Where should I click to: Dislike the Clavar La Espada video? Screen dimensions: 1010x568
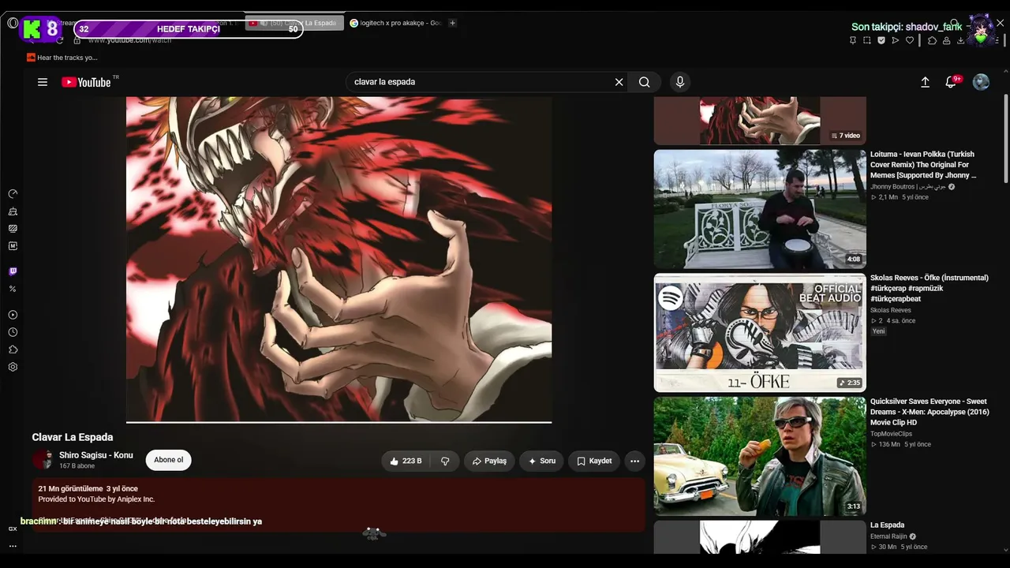click(x=445, y=461)
